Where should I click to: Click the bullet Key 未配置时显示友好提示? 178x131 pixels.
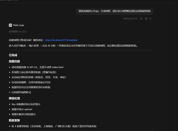[26, 104]
